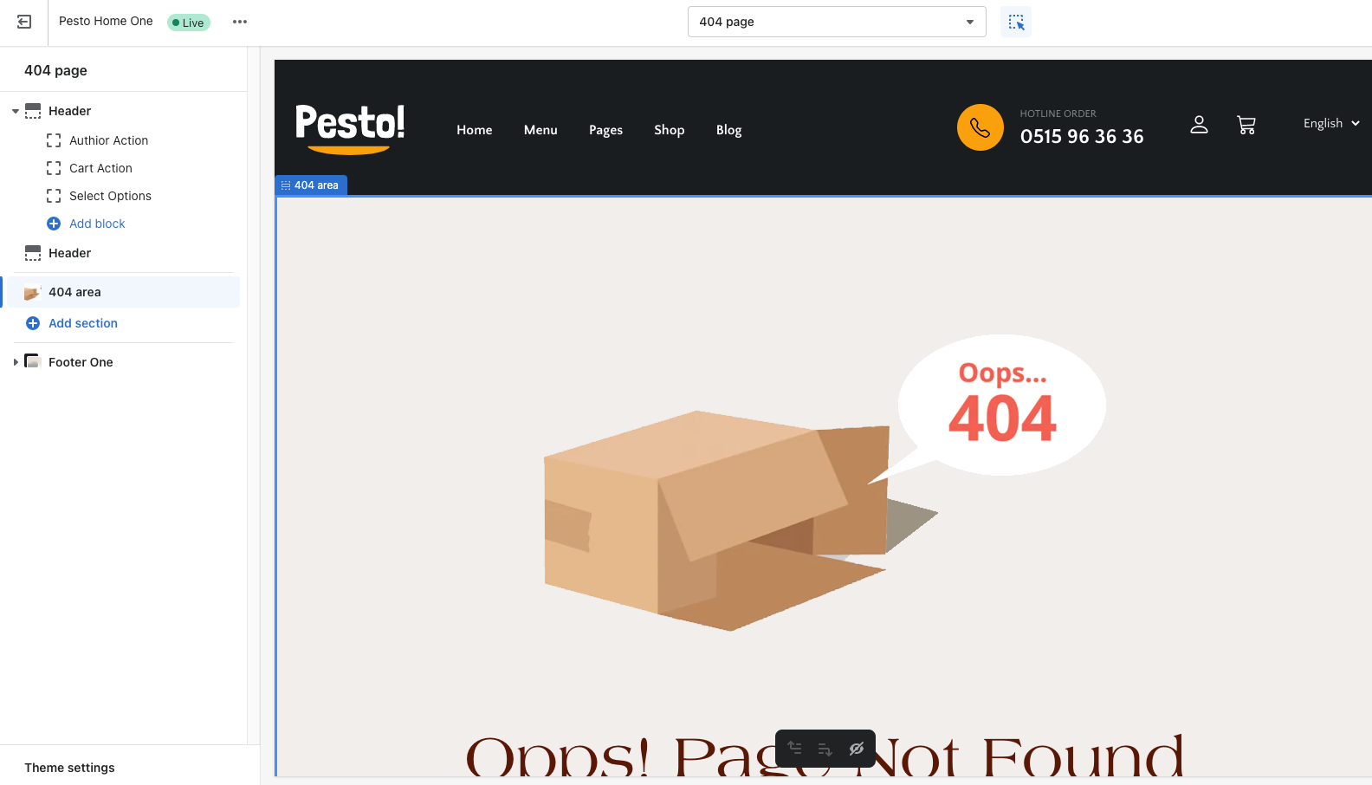Hide the section using eye-slash icon
Viewport: 1372px width, 785px height.
[x=857, y=749]
